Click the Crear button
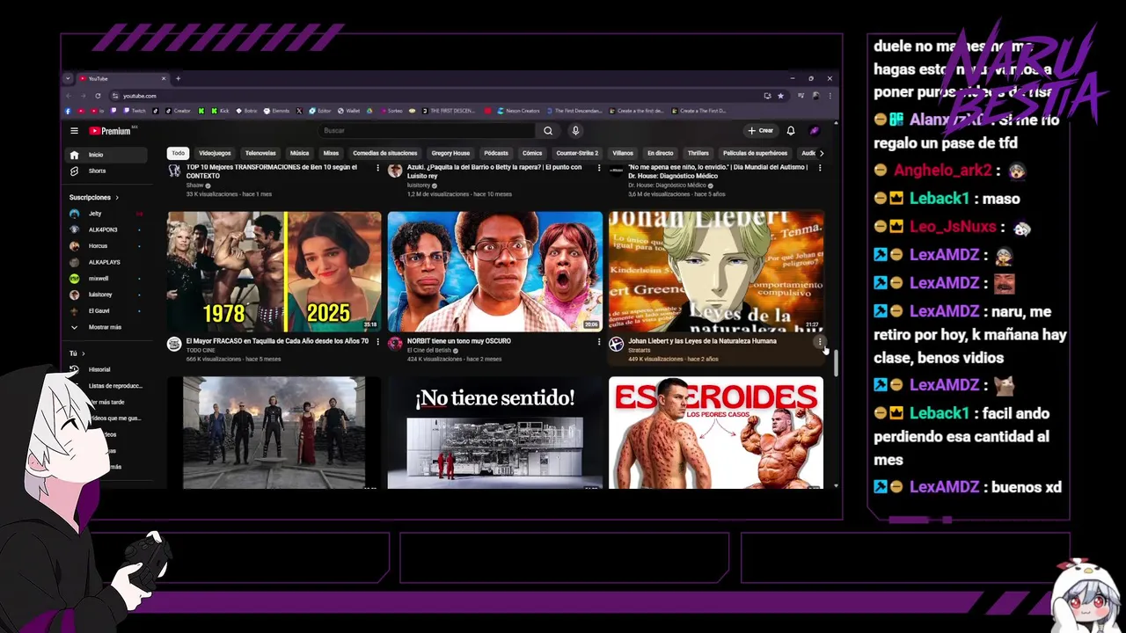Viewport: 1126px width, 633px height. pos(761,131)
